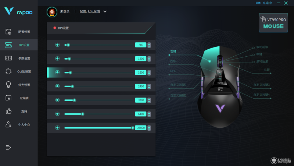Click the stepper arrows beside 3200

tap(149, 100)
